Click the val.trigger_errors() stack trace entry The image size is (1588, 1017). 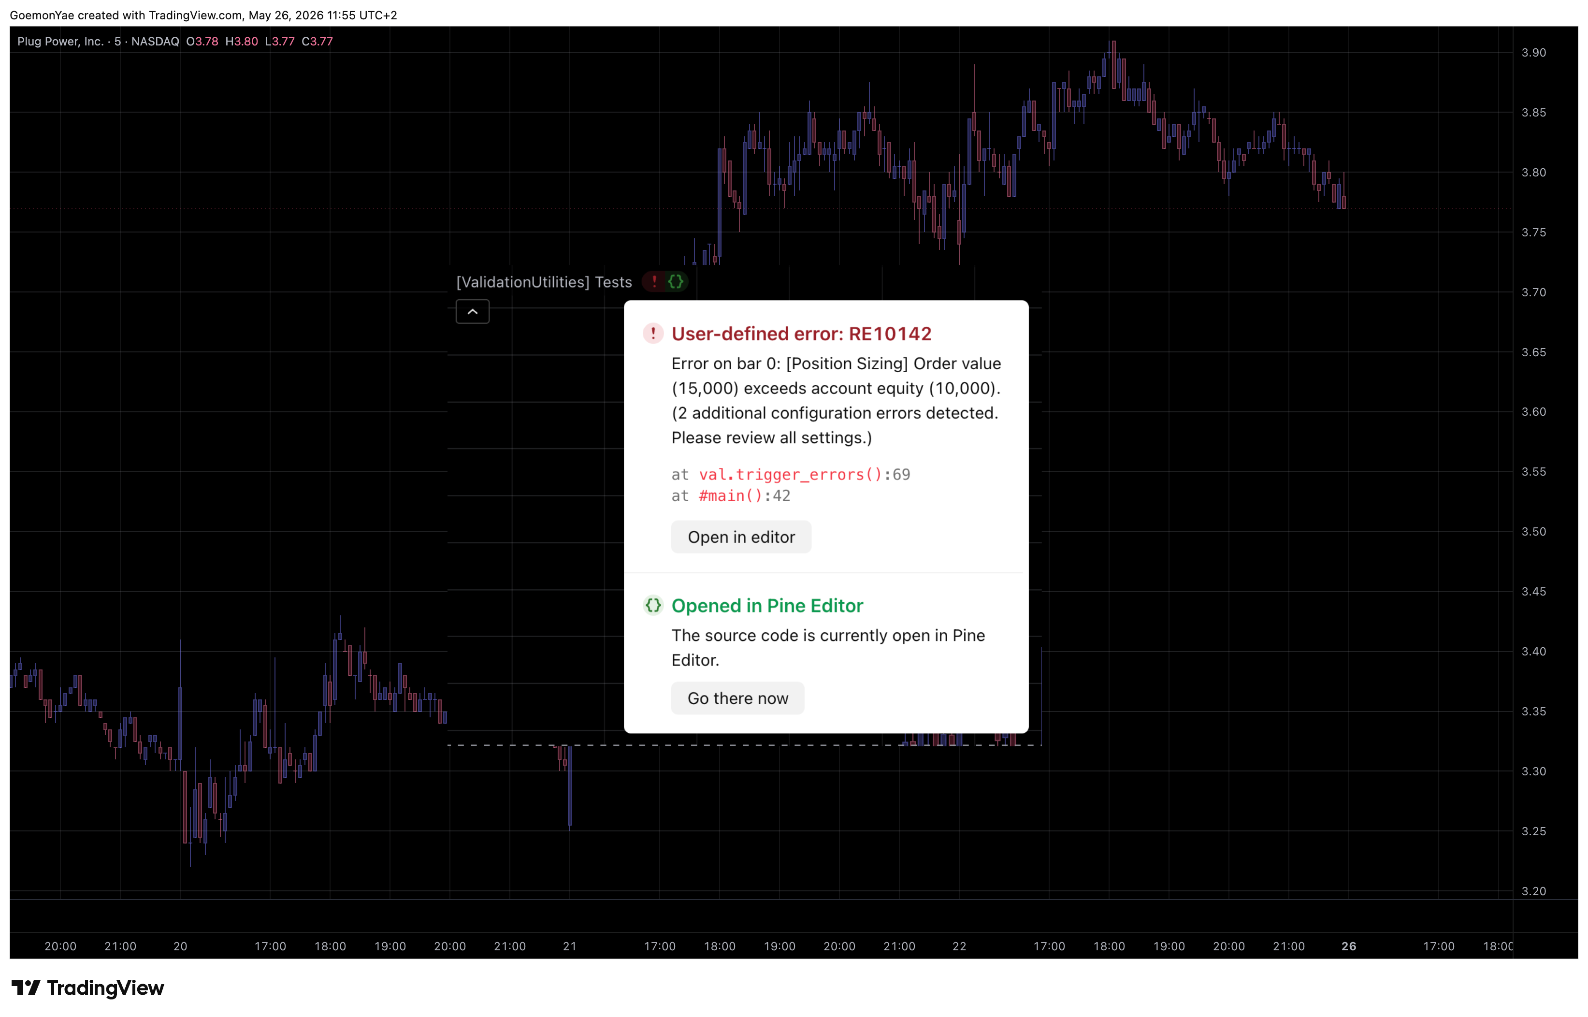tap(790, 474)
